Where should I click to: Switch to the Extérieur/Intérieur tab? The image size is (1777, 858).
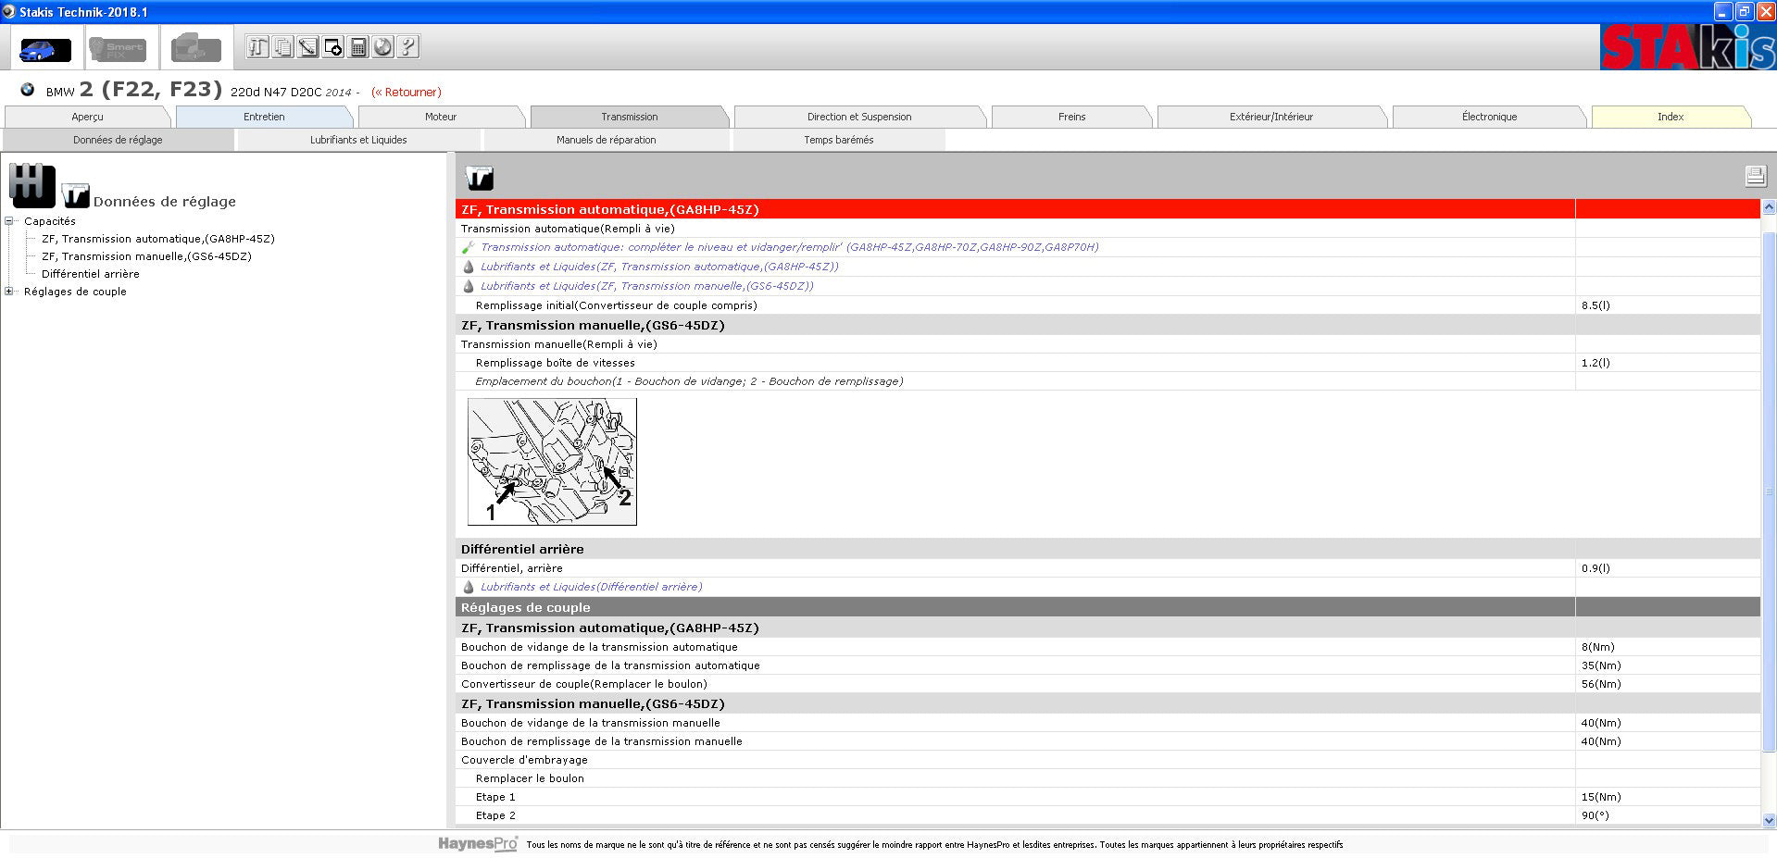[1271, 117]
